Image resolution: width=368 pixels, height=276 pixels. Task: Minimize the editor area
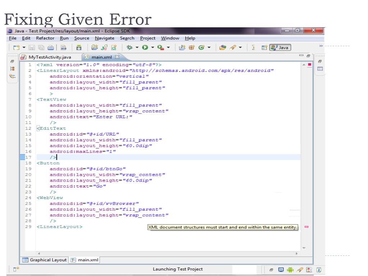[x=302, y=55]
